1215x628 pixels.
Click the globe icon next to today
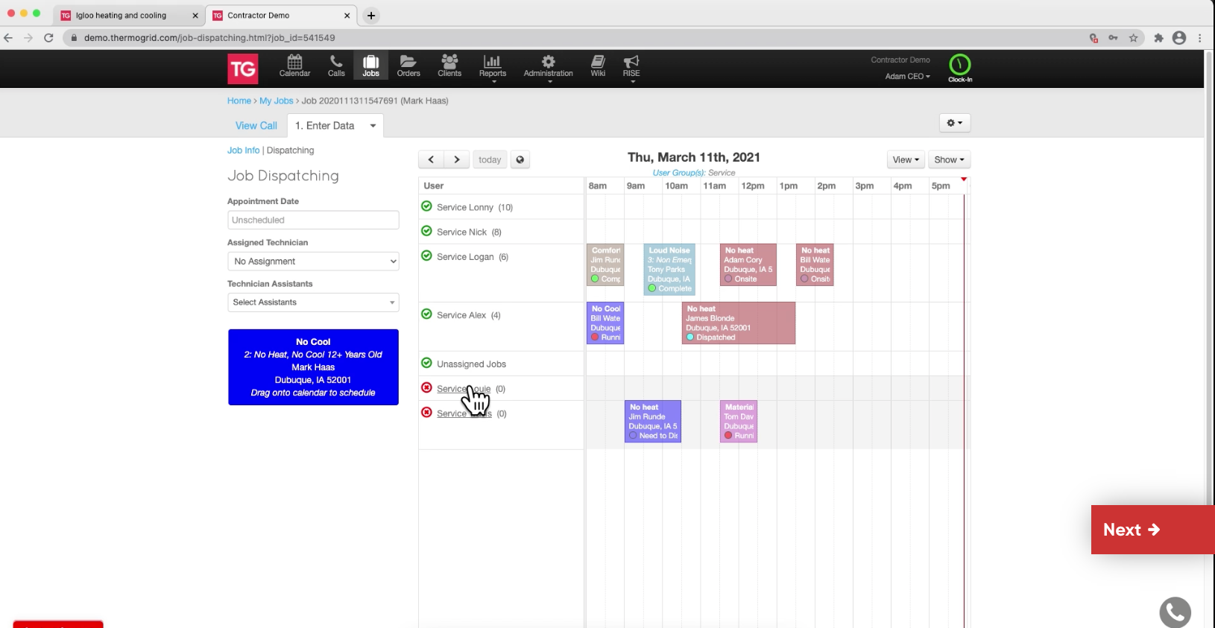click(520, 159)
